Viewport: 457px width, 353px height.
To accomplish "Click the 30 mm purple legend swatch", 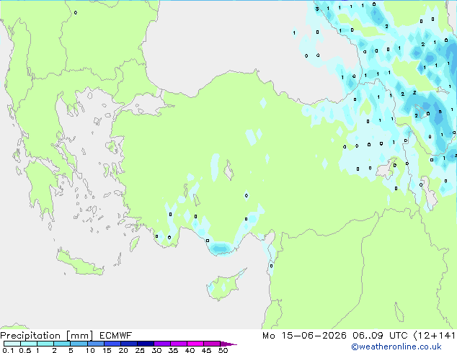I will coord(162,344).
